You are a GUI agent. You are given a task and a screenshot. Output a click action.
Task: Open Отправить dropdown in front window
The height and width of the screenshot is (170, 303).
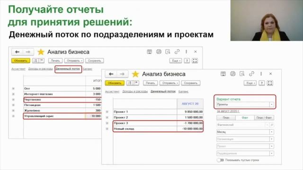coord(169,83)
